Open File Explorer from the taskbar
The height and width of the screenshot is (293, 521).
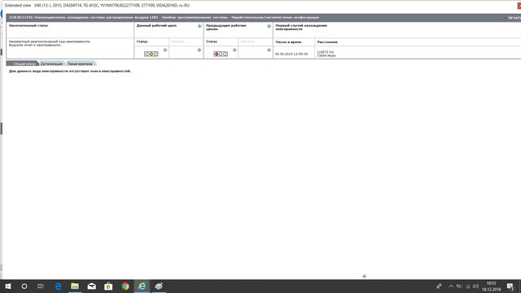(x=75, y=286)
